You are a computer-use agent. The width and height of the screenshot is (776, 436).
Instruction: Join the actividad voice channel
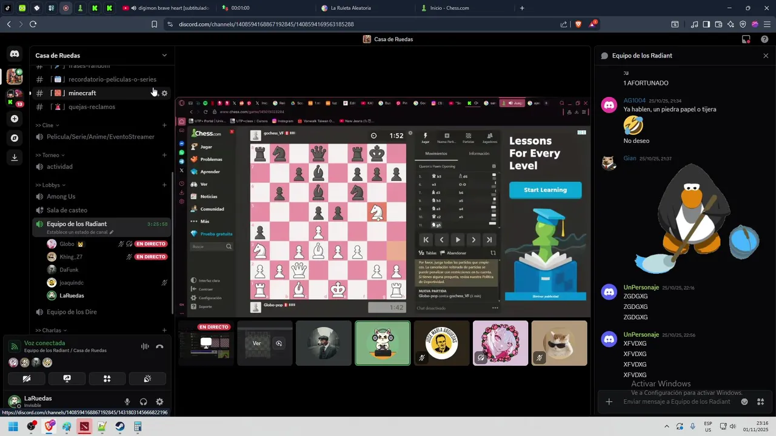pos(102,167)
